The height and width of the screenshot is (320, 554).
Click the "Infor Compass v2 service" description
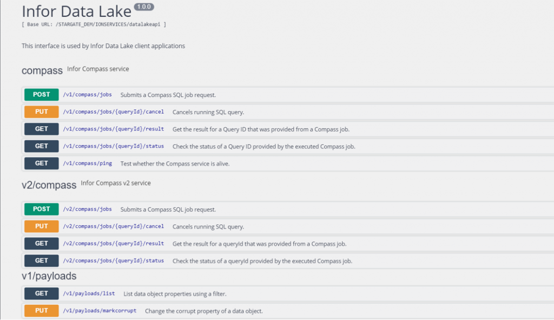tap(116, 183)
